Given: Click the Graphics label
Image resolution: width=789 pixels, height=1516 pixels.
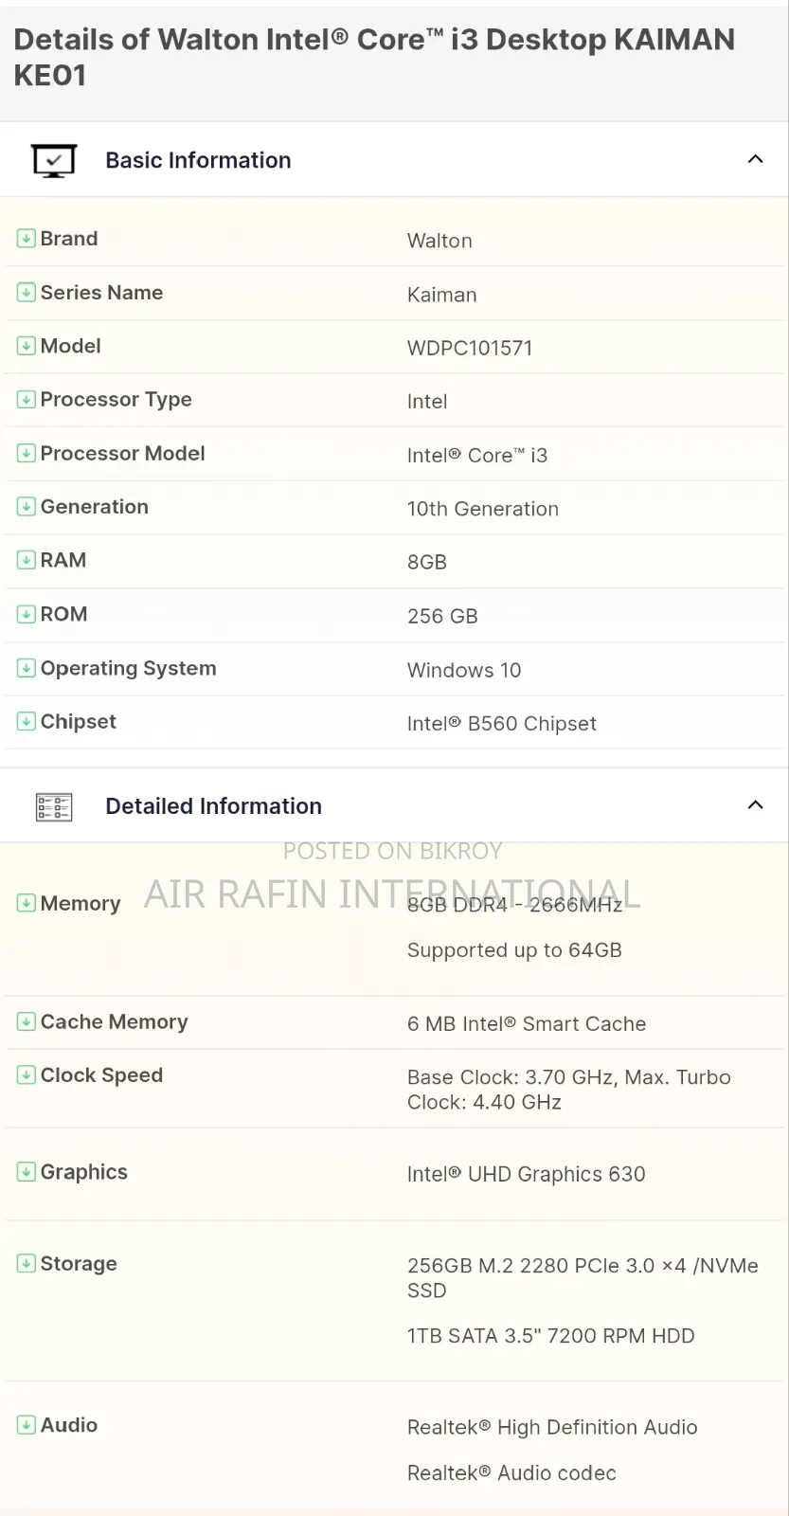Looking at the screenshot, I should pos(83,1172).
